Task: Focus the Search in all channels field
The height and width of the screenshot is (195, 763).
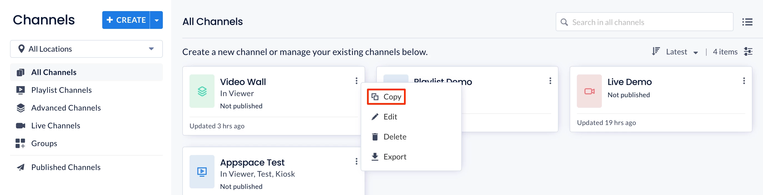Action: 644,22
